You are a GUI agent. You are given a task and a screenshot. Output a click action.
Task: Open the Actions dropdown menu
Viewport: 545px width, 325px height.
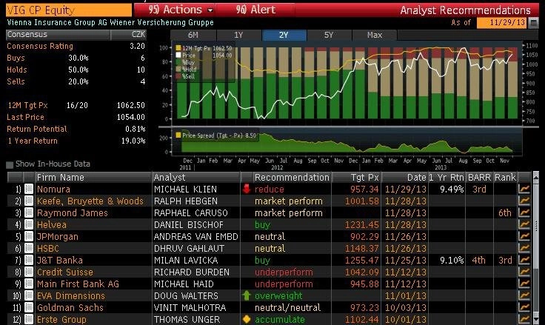(x=181, y=10)
